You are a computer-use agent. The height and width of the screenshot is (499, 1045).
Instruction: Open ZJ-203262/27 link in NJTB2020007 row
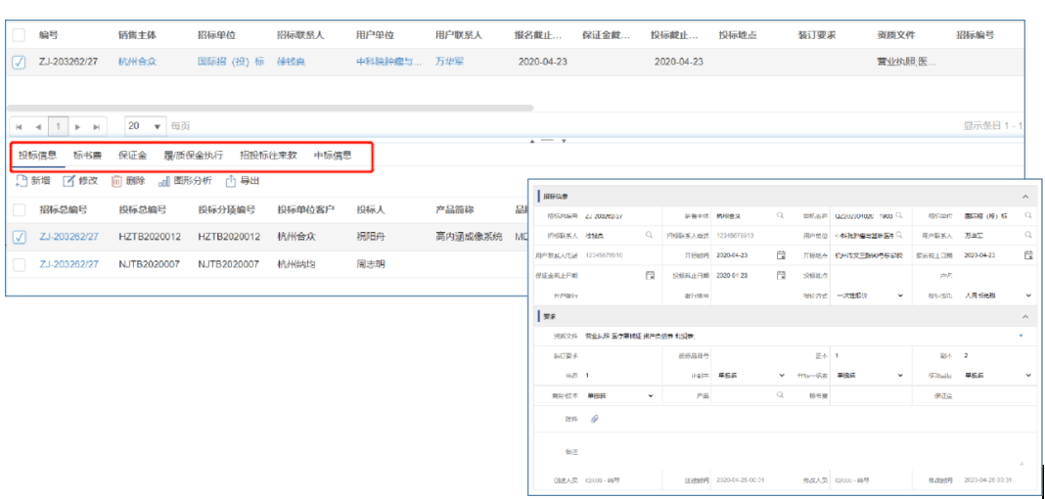coord(68,264)
